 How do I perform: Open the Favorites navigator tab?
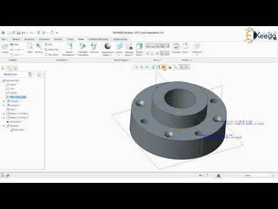16,68
